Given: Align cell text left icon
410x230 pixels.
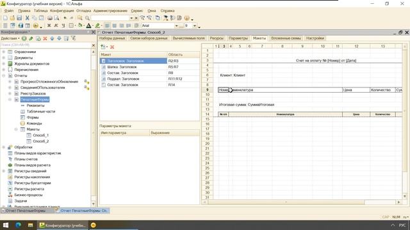Looking at the screenshot, I should [x=107, y=26].
